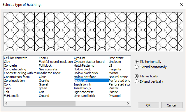Select Full block hatching
Screen dimensions: 186x112
tap(45, 65)
